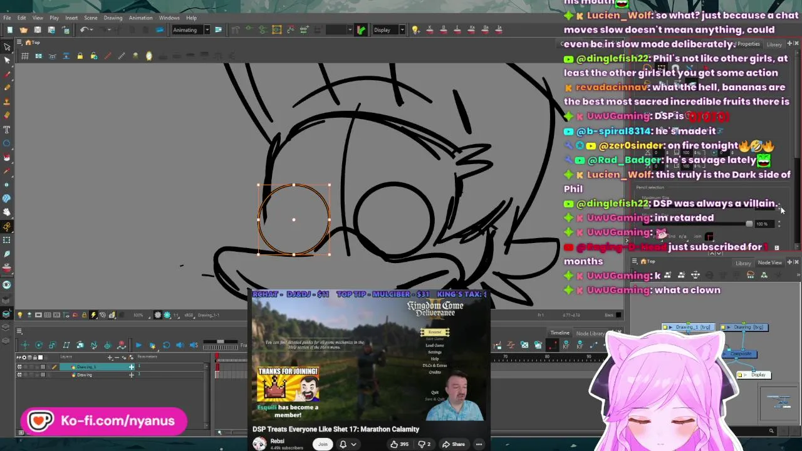Click the Scale tool icon in Timeline toolbar

pos(52,345)
